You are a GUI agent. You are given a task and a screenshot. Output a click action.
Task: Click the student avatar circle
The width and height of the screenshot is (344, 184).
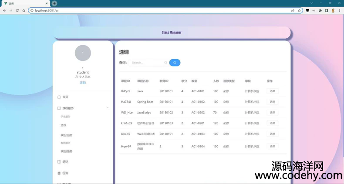click(x=83, y=53)
